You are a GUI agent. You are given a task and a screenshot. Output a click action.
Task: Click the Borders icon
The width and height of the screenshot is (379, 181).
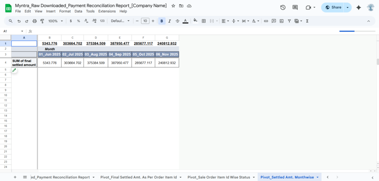pyautogui.click(x=203, y=21)
